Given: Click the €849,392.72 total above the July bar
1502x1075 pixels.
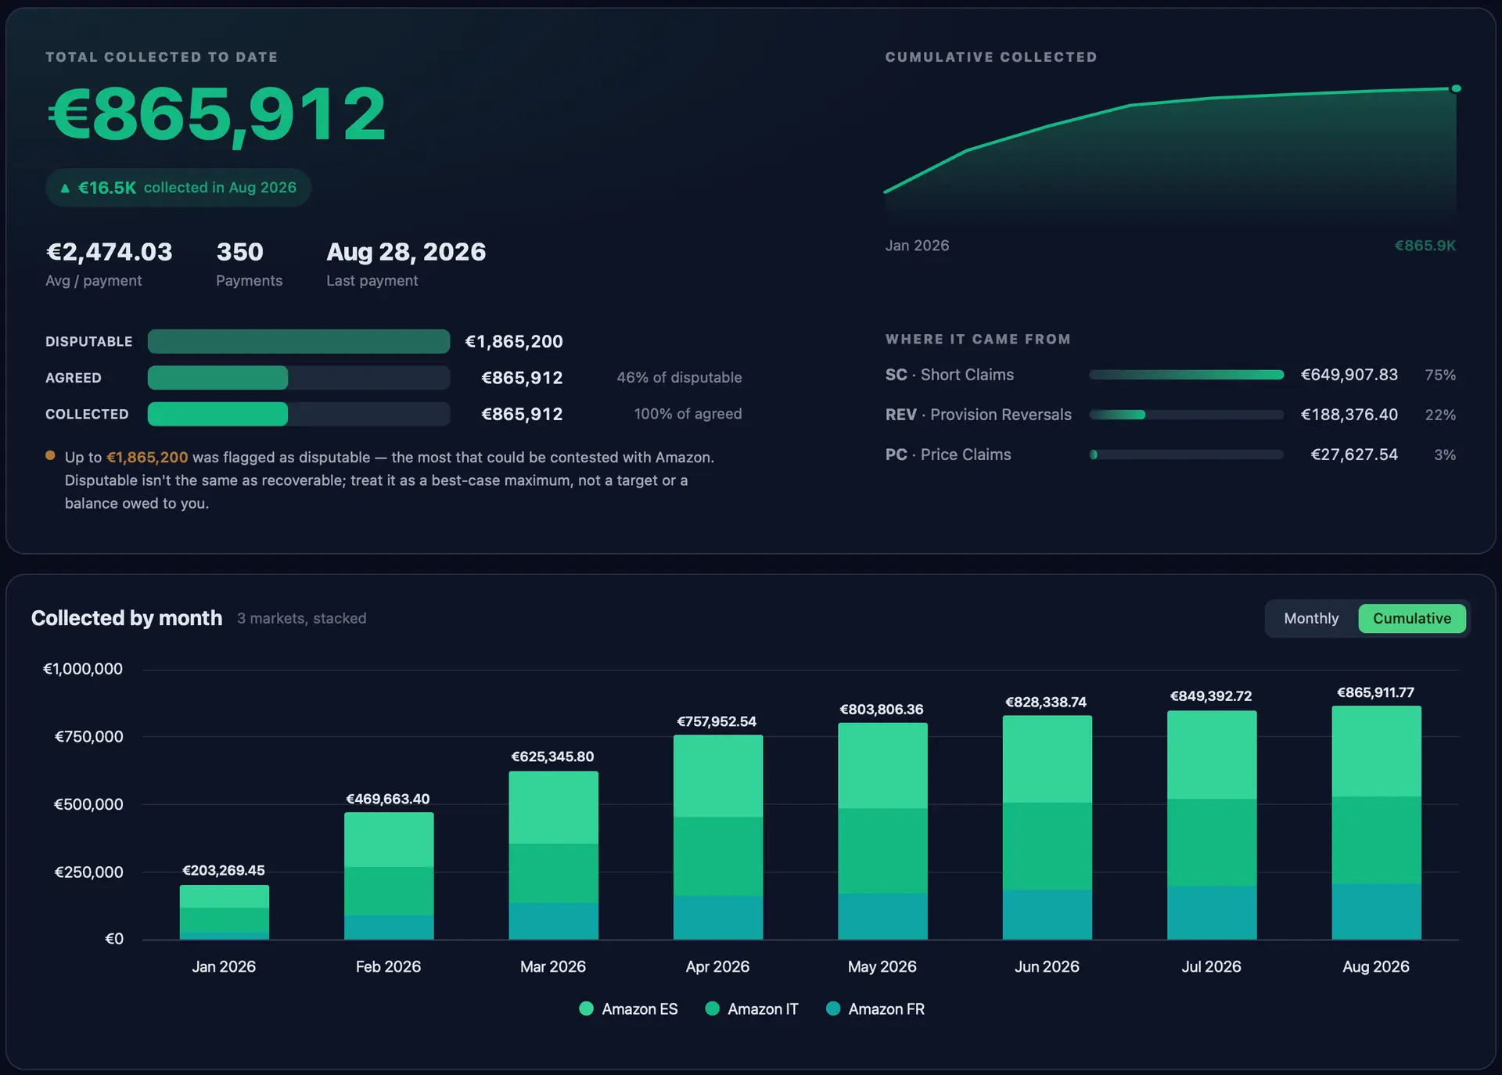Looking at the screenshot, I should [x=1211, y=696].
